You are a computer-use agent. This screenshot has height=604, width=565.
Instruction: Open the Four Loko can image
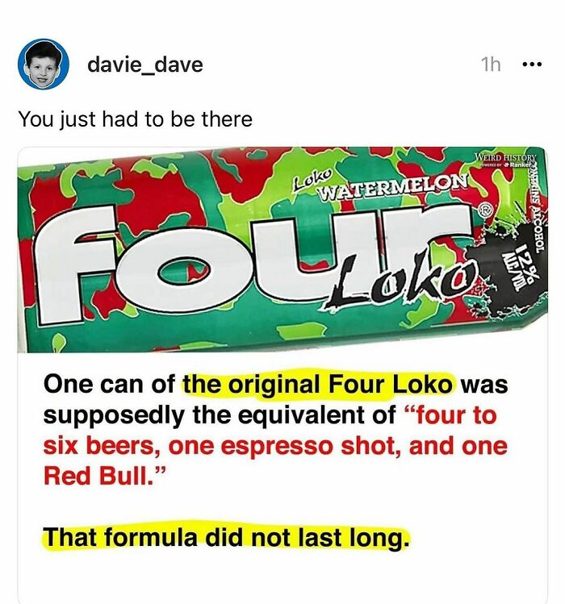click(x=282, y=250)
